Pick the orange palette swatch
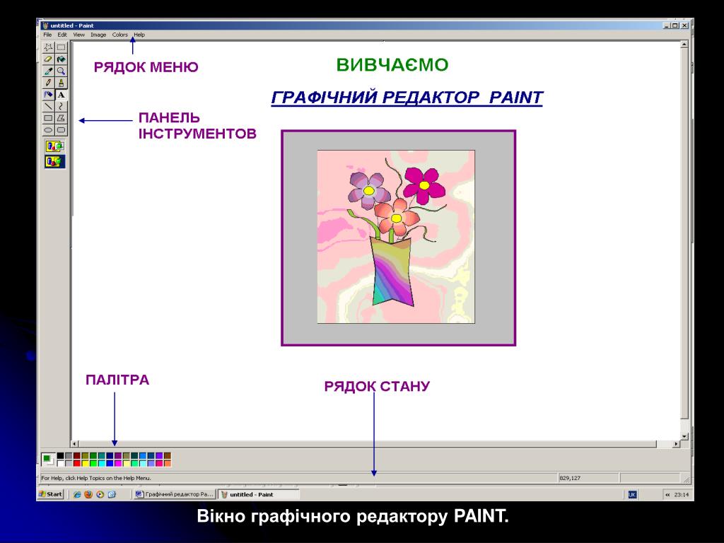Image resolution: width=724 pixels, height=543 pixels. (x=168, y=464)
